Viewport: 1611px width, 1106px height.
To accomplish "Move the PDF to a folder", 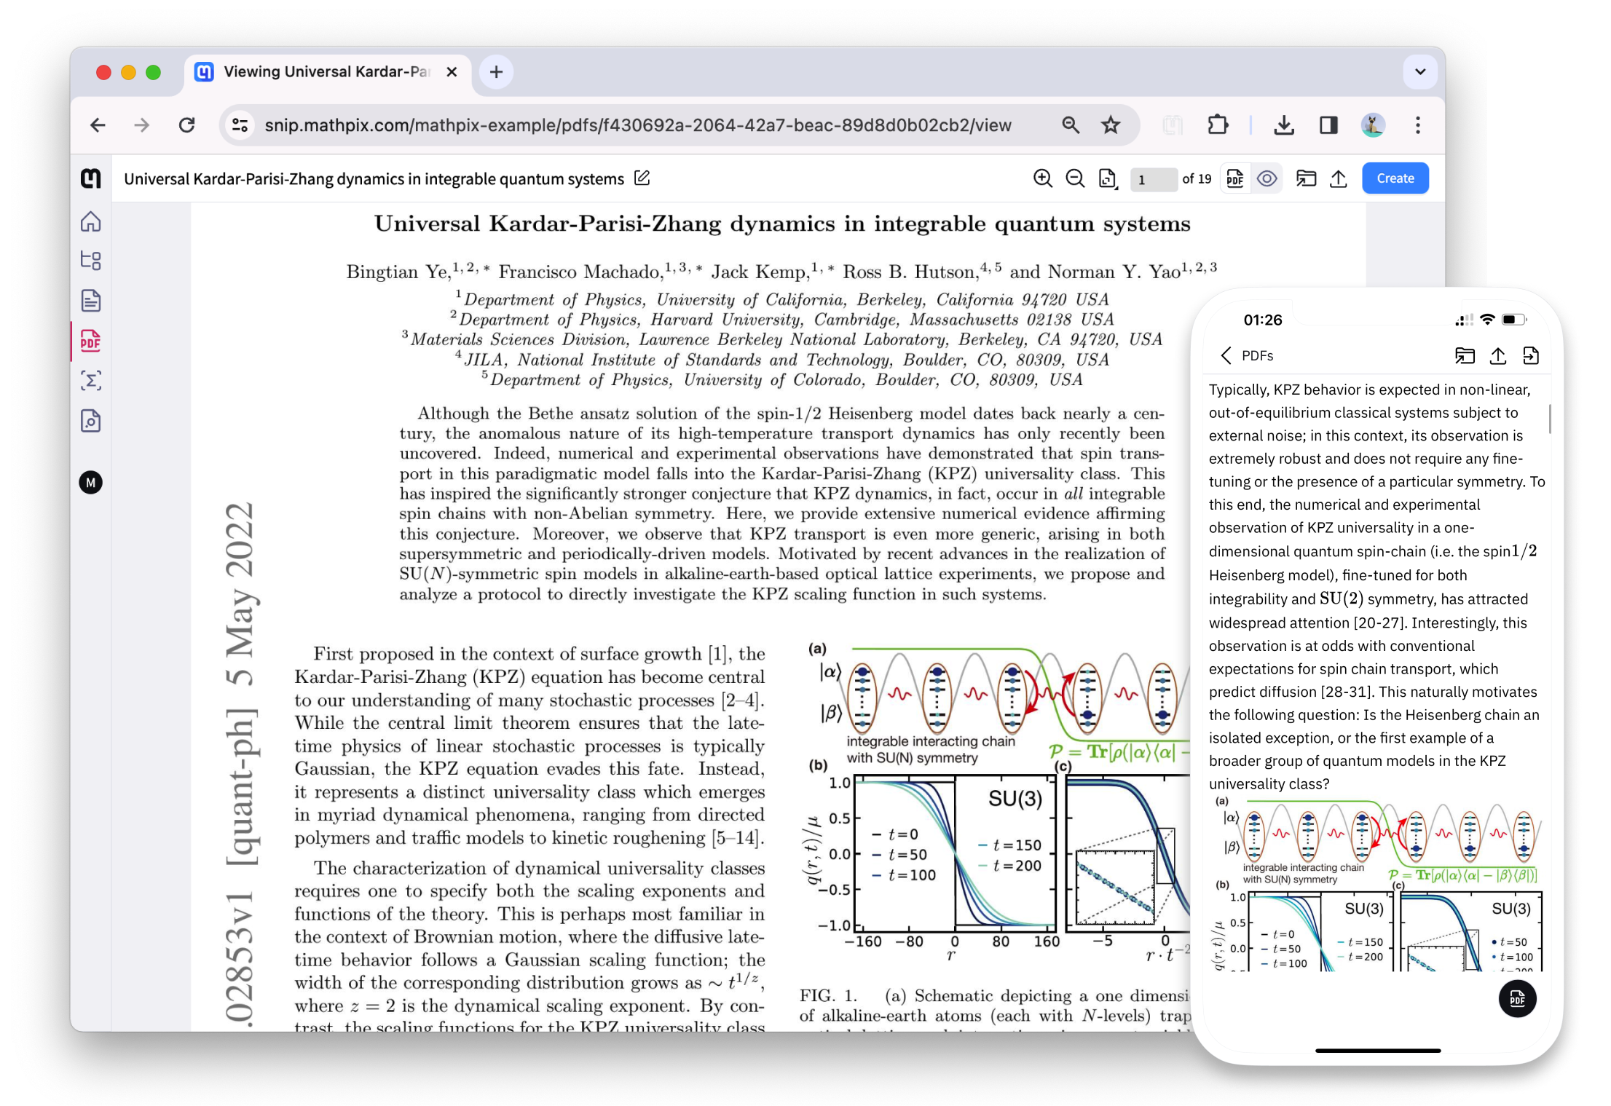I will (1306, 178).
